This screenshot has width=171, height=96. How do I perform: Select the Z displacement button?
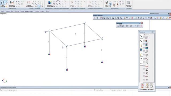tap(16, 6)
